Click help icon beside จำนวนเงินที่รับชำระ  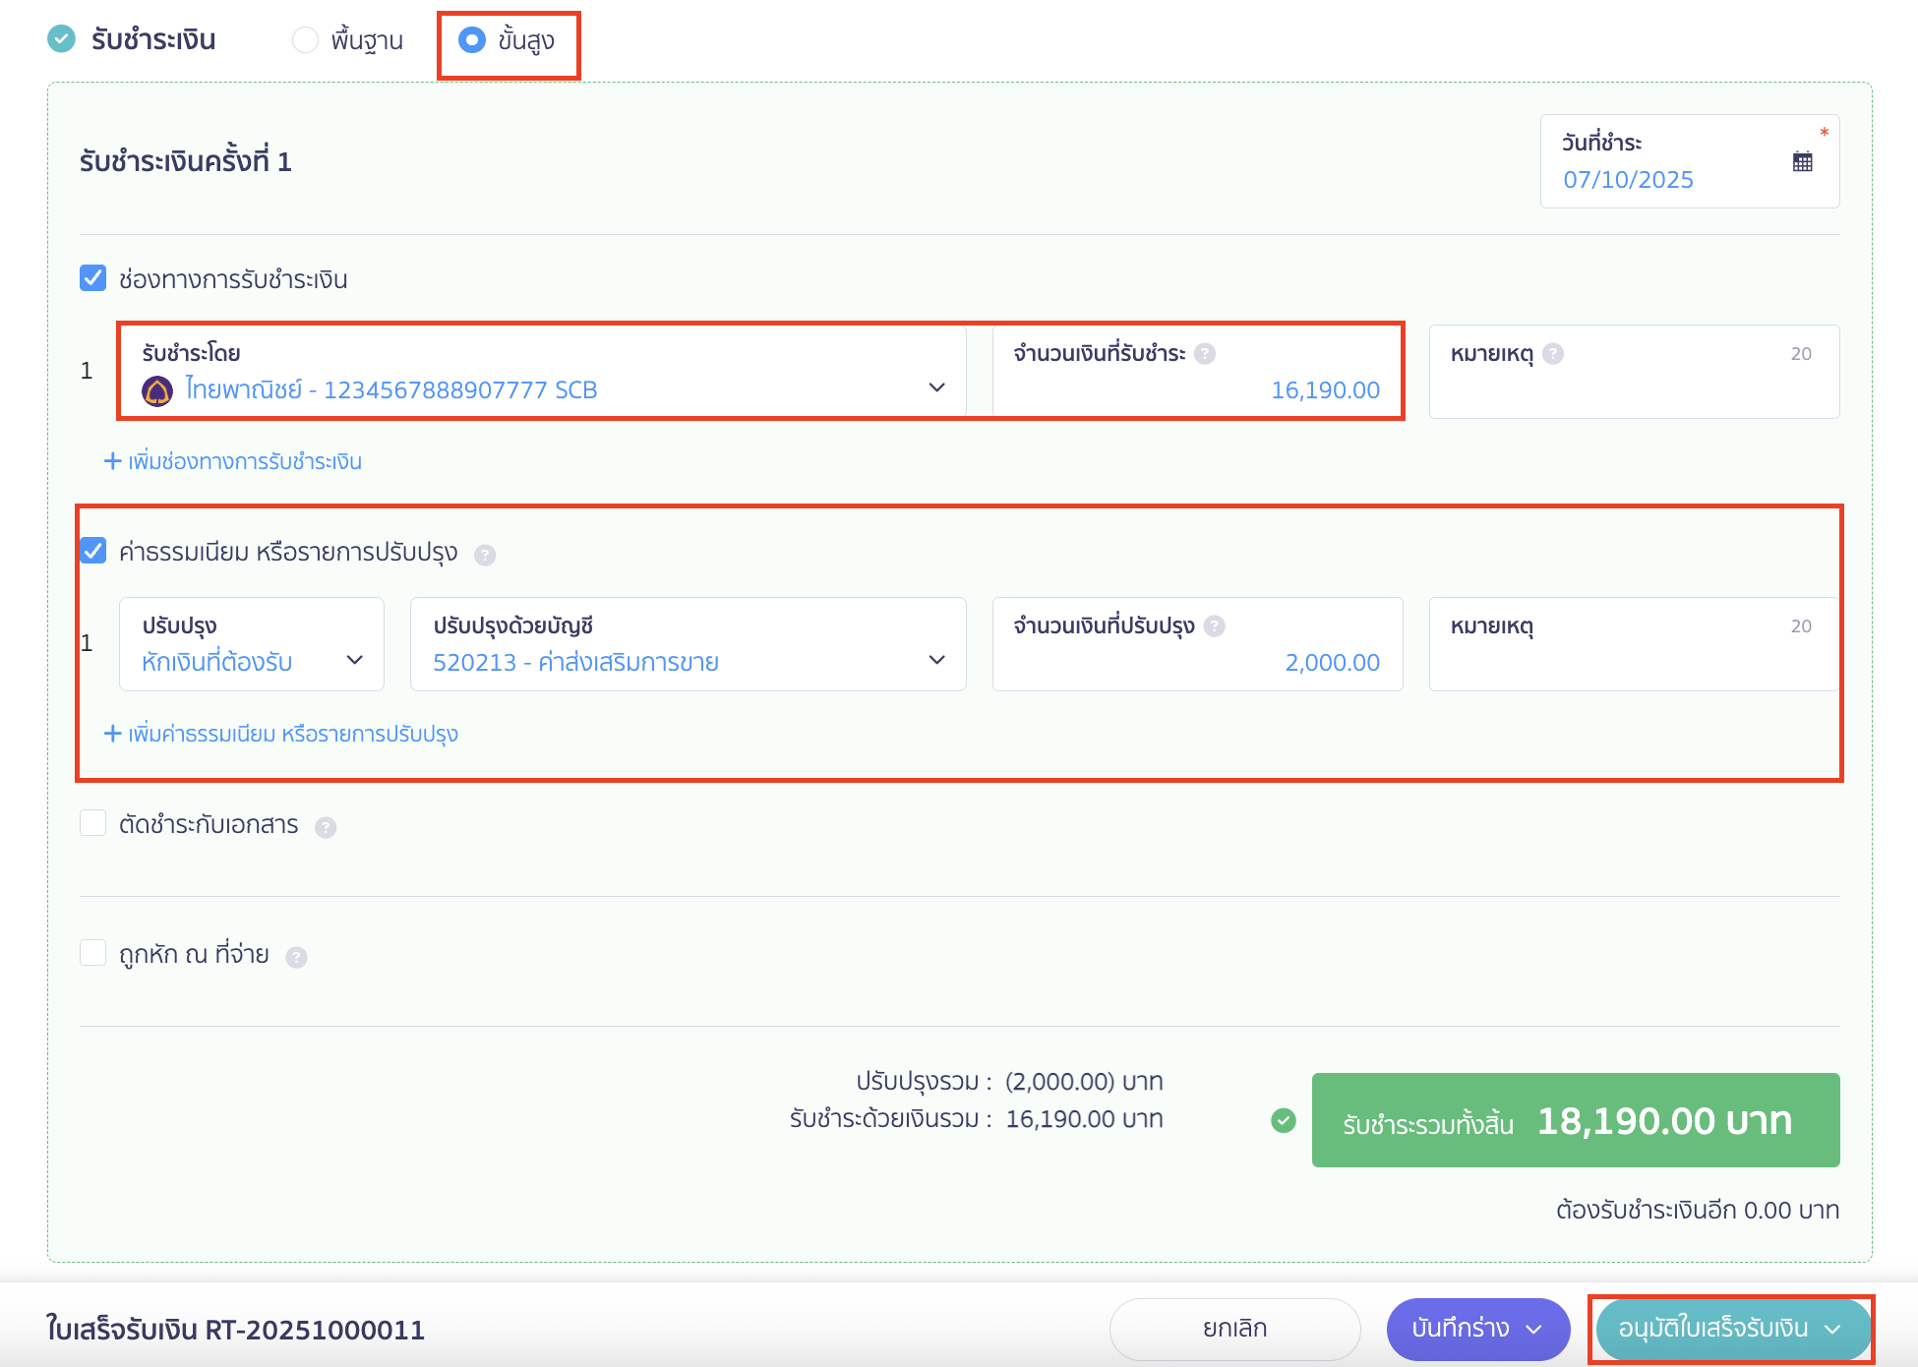[x=1205, y=354]
